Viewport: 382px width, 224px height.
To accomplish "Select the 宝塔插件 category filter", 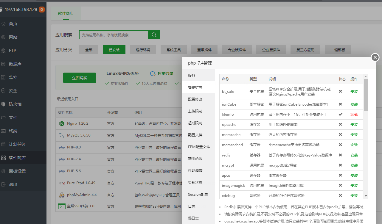I will pos(204,50).
